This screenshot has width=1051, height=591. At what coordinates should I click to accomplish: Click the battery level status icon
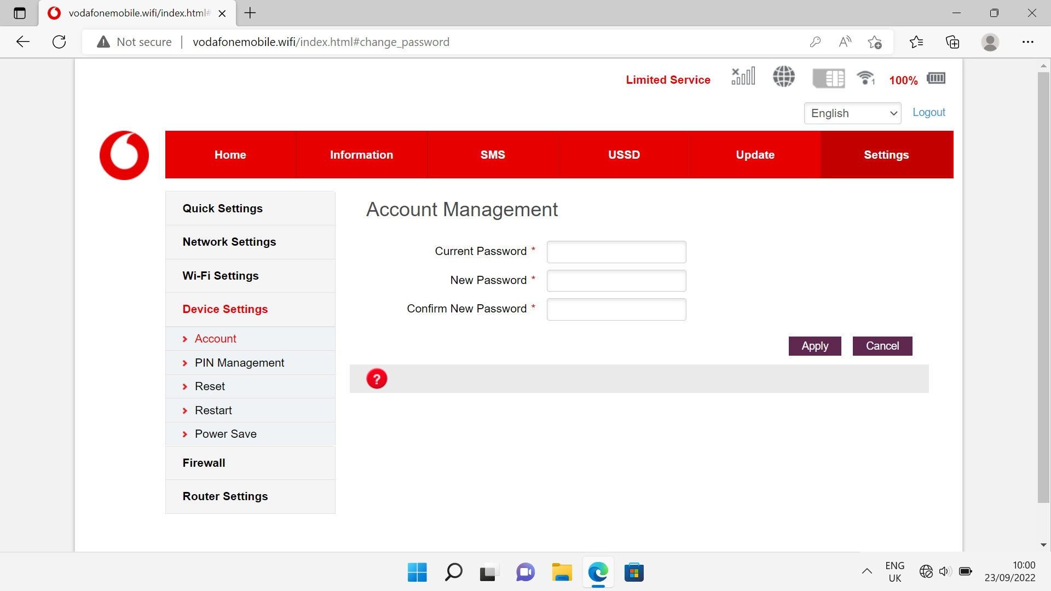936,78
